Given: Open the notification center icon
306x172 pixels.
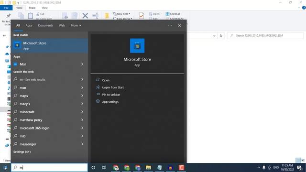Looking at the screenshot, I should tap(299, 168).
